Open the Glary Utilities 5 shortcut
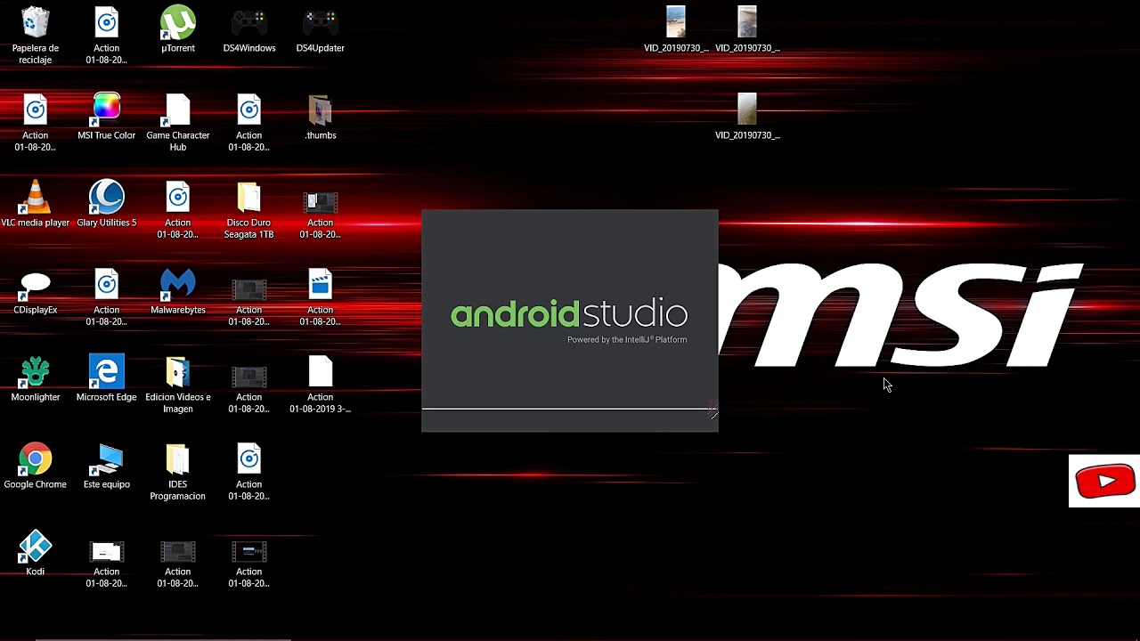The height and width of the screenshot is (641, 1140). pyautogui.click(x=107, y=197)
